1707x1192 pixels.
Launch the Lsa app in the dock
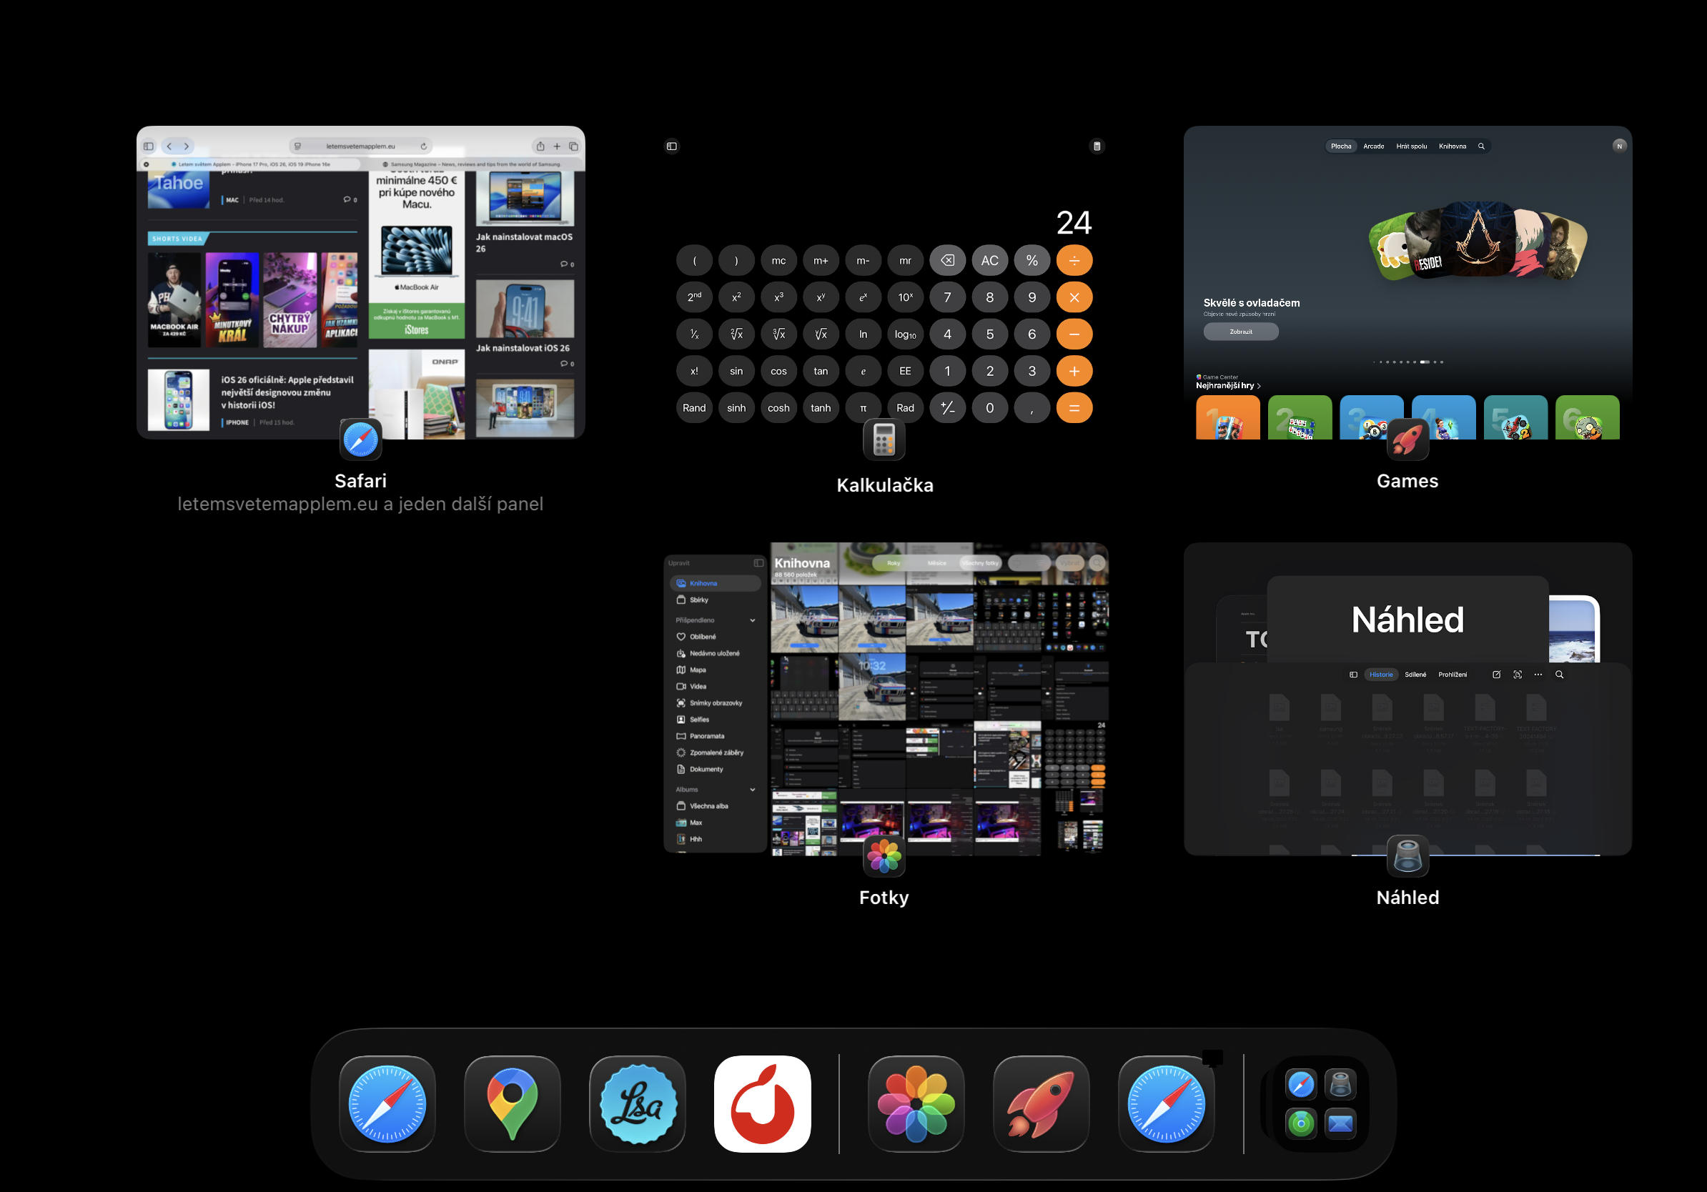[x=637, y=1103]
